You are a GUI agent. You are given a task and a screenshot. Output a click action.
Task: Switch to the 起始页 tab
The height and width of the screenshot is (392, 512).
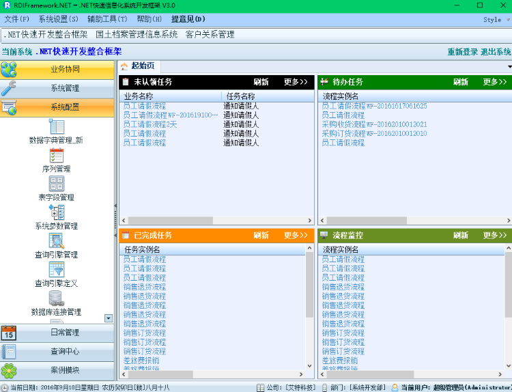tap(139, 66)
